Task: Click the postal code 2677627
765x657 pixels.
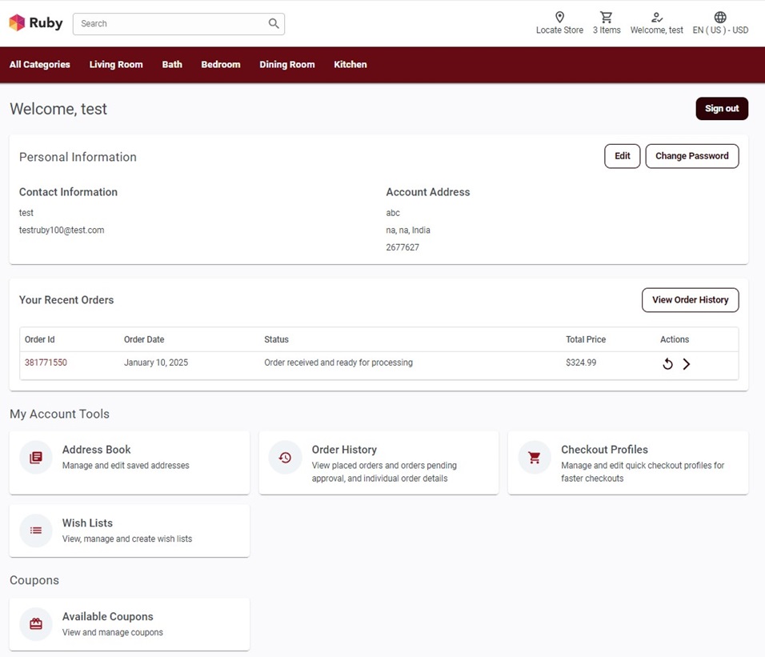Action: tap(403, 247)
